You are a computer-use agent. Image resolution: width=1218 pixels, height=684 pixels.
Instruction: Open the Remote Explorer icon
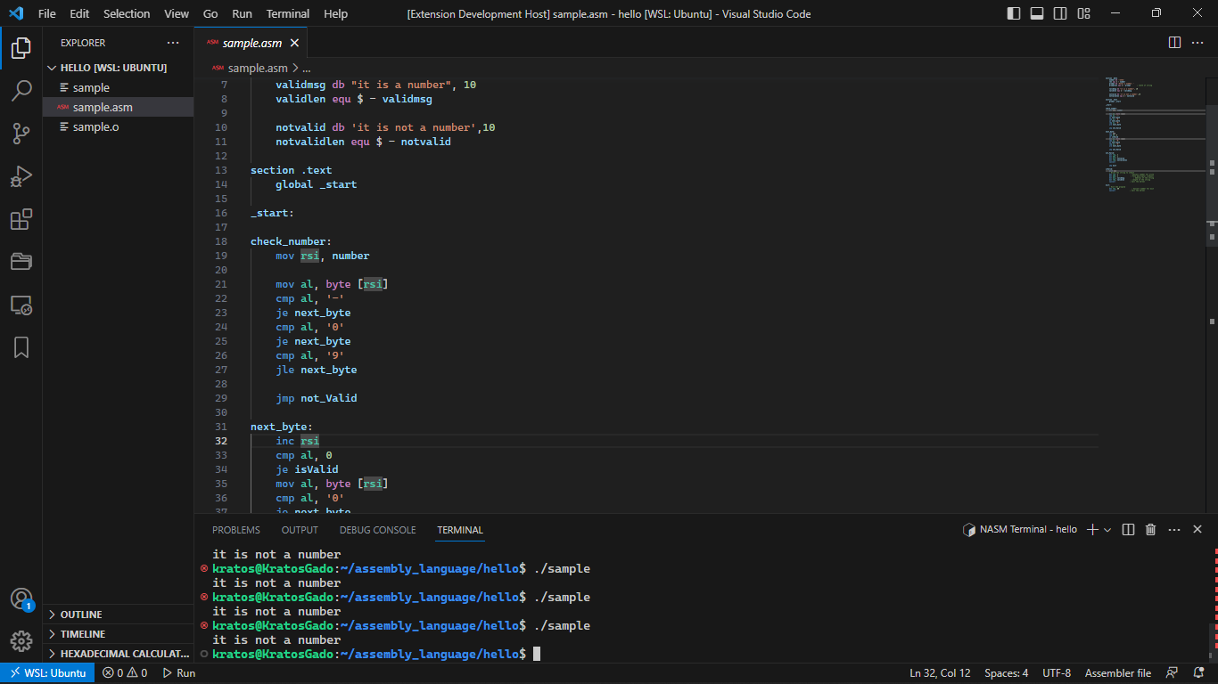tap(21, 305)
